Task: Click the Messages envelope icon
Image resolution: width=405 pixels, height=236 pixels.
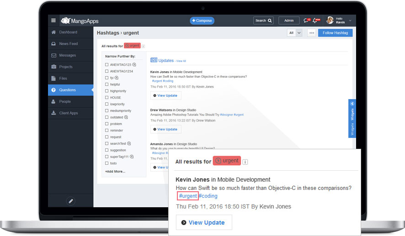Action: pyautogui.click(x=53, y=55)
